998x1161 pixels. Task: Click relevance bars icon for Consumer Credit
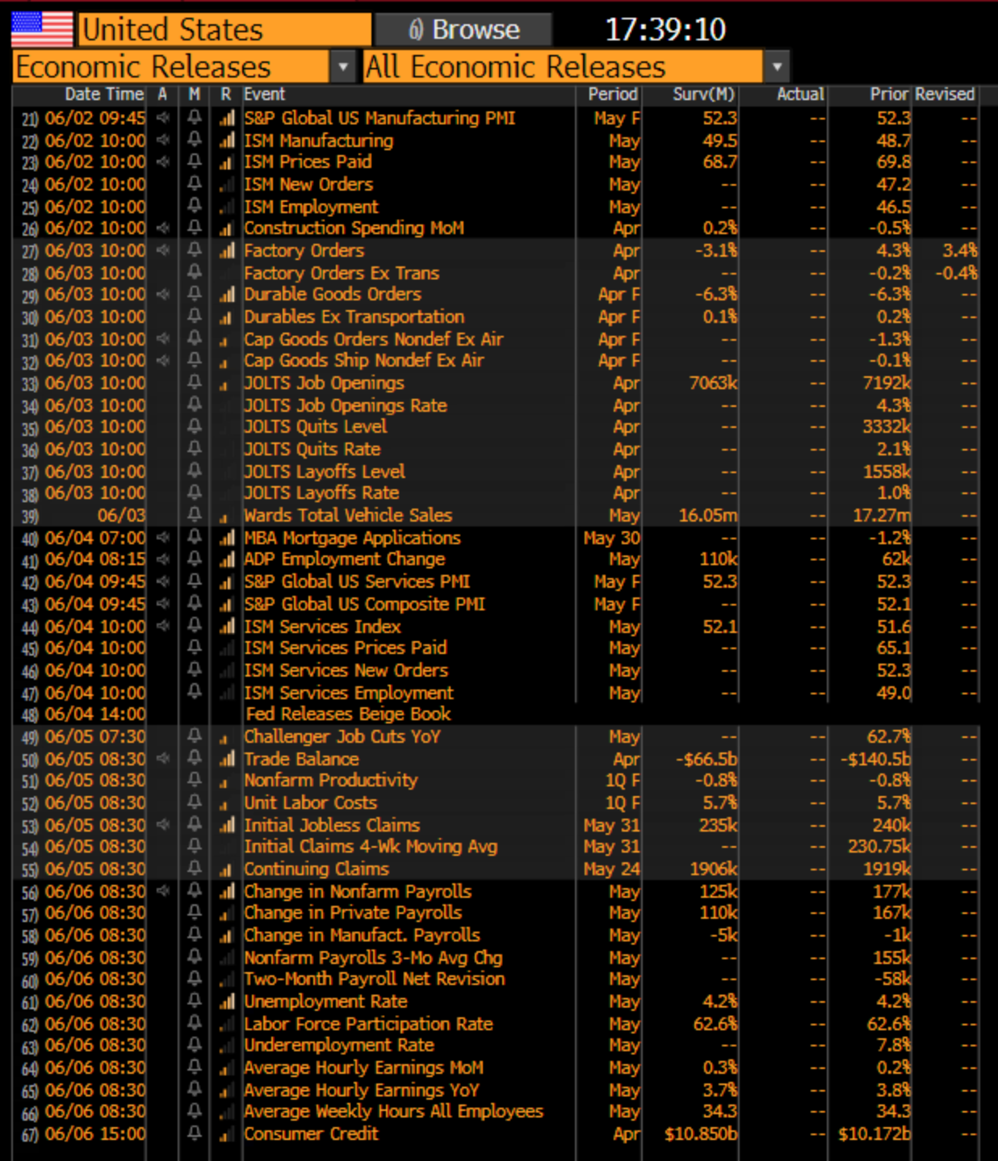[227, 1134]
